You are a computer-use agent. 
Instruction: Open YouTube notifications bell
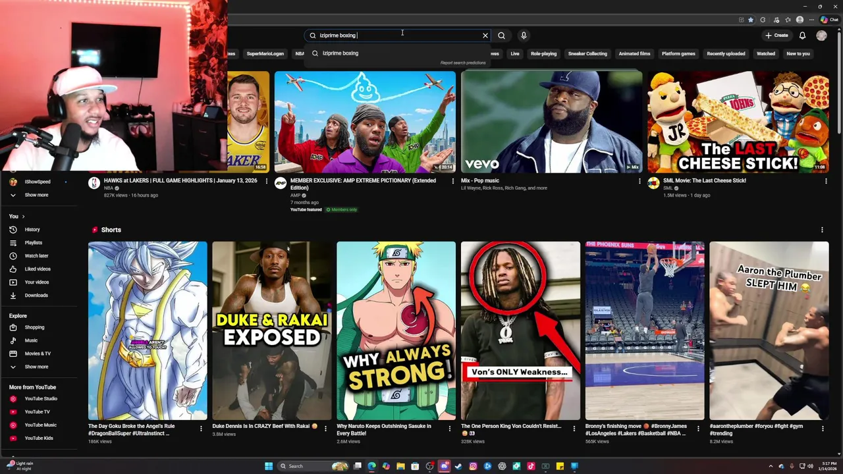click(x=802, y=36)
